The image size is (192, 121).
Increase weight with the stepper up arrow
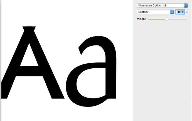click(186, 11)
